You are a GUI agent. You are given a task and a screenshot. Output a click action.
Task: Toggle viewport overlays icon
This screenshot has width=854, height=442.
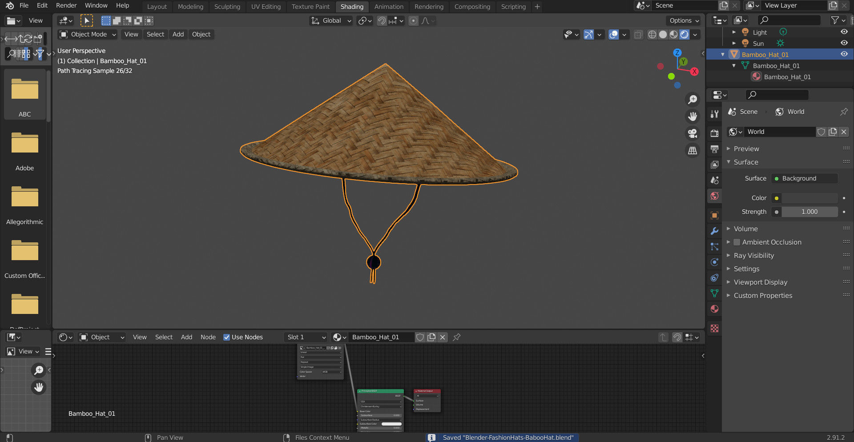click(613, 34)
